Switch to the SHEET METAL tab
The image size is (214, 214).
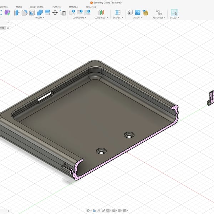pyautogui.click(x=37, y=7)
